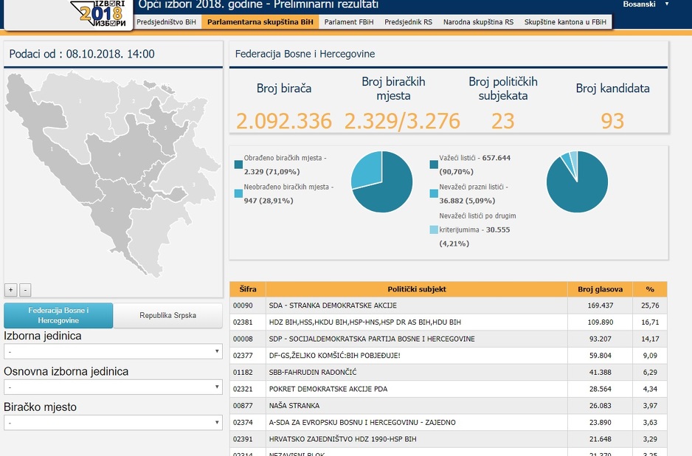Switch to Federacija Bosne i Hercegovine view

coord(58,315)
